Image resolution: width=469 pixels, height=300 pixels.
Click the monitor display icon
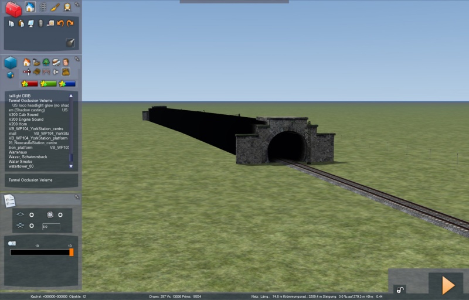31,23
